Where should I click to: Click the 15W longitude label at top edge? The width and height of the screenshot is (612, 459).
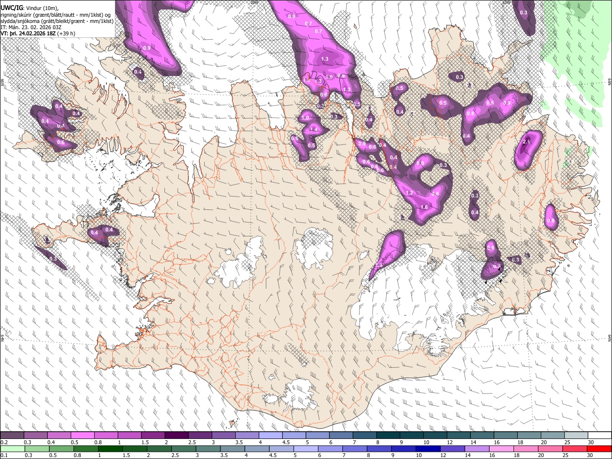point(507,2)
